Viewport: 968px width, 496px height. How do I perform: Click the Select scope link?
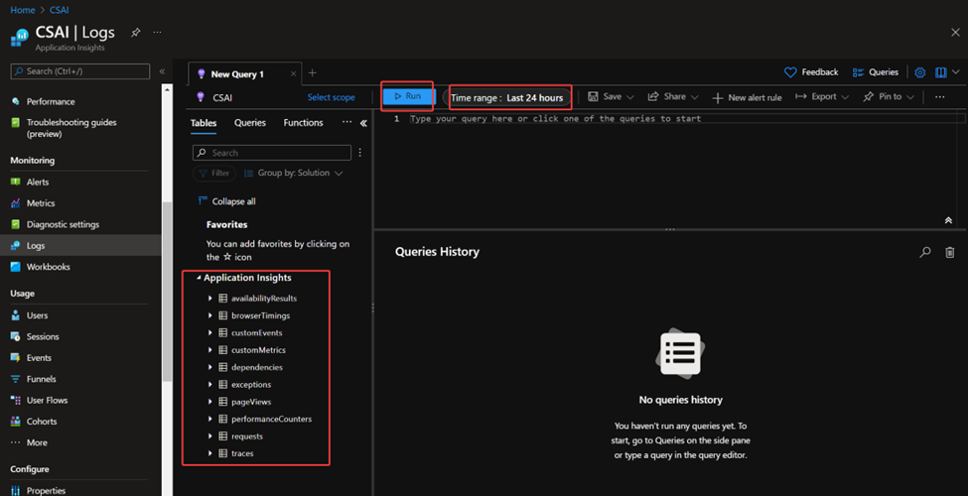(331, 97)
